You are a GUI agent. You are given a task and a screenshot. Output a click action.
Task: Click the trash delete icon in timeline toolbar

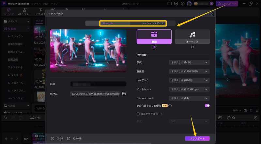[x=21, y=118]
